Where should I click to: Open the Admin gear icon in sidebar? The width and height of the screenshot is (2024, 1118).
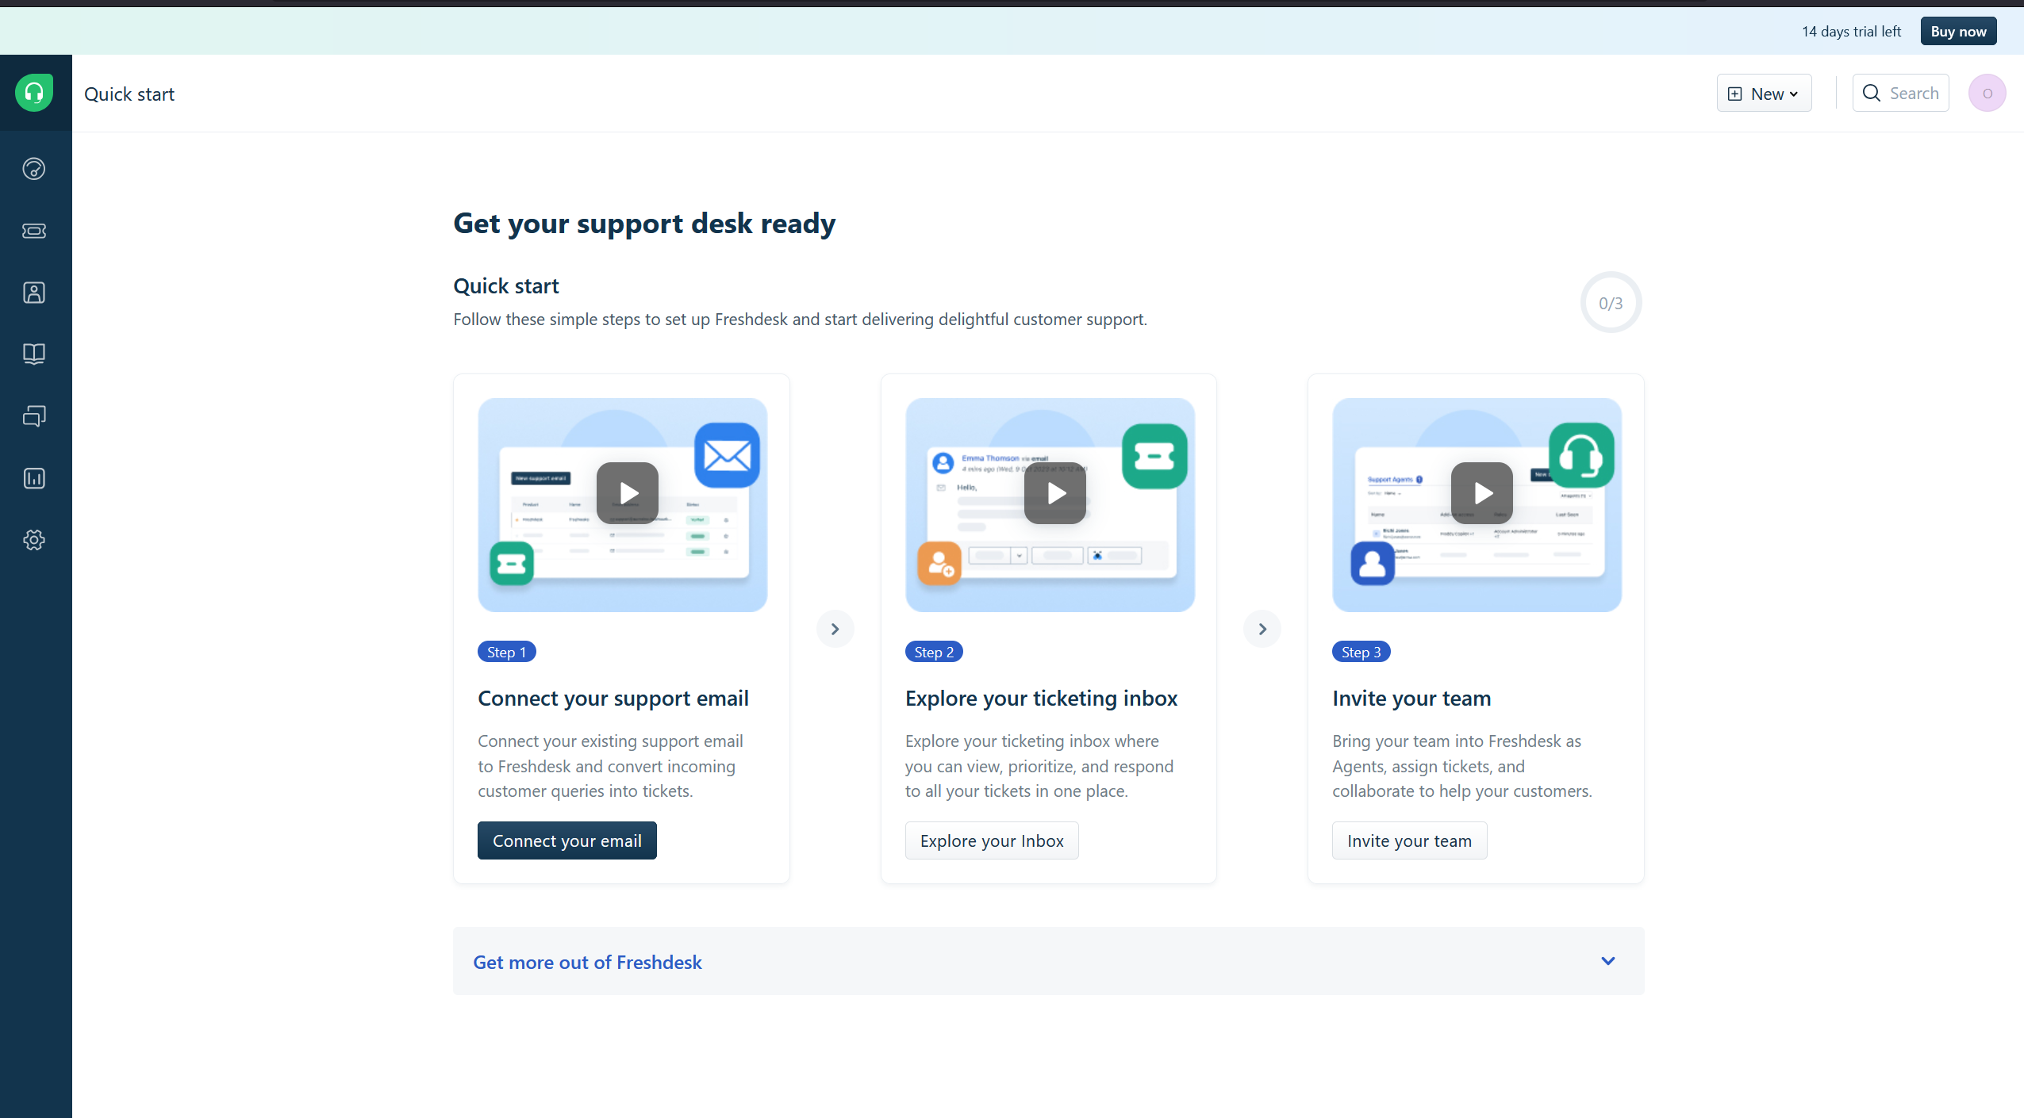coord(34,540)
